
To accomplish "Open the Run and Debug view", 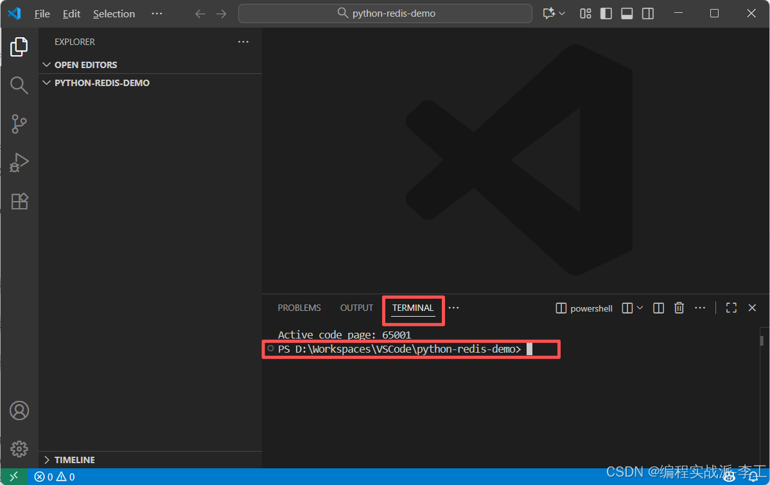I will click(19, 162).
